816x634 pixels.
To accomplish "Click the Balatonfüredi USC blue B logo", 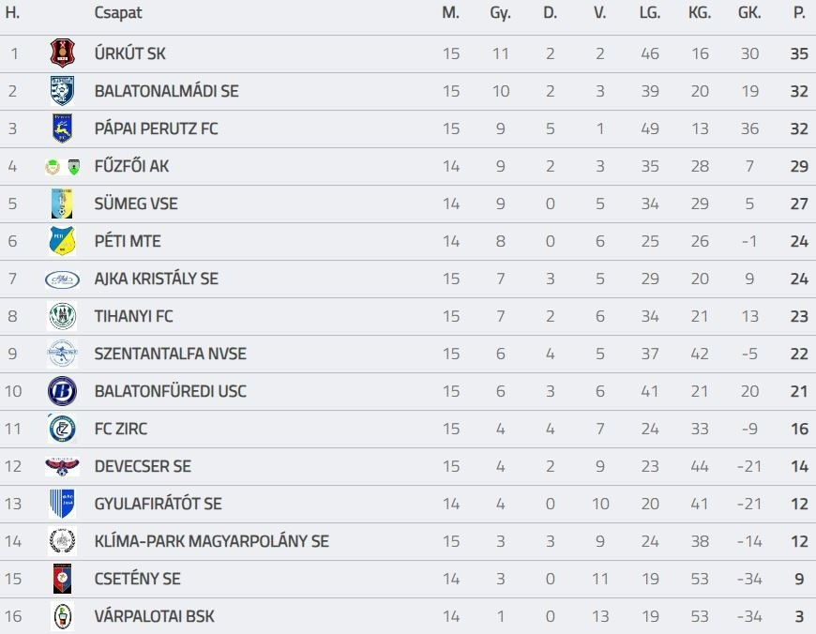I will point(62,391).
